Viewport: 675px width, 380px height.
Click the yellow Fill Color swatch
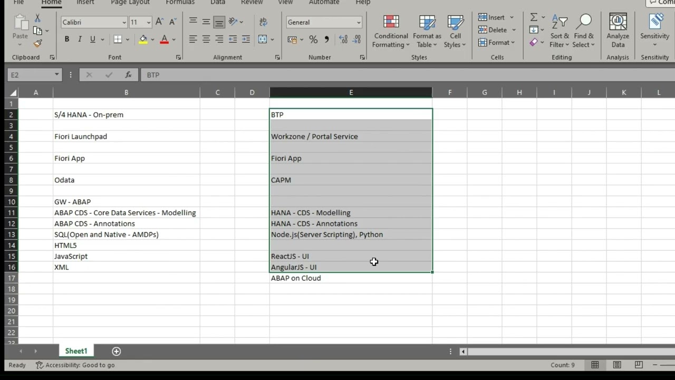[143, 39]
